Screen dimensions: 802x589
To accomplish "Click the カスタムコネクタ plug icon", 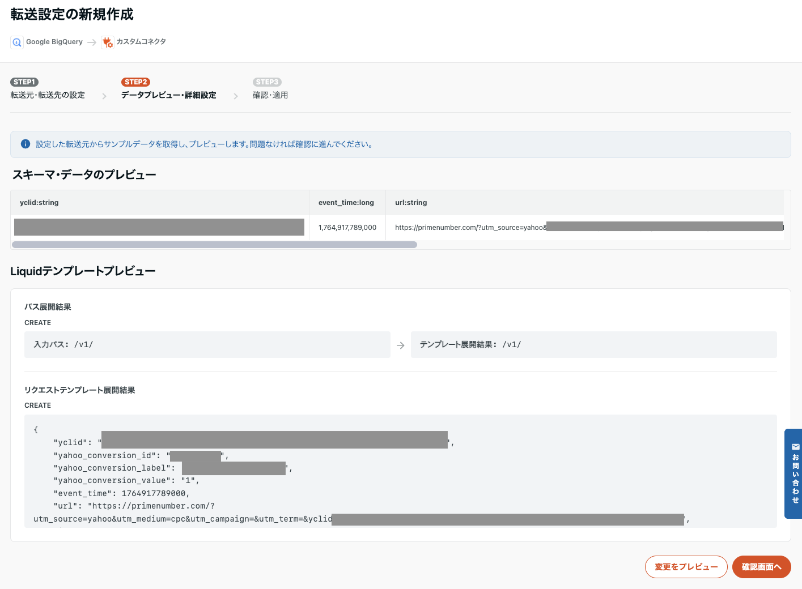I will 108,42.
